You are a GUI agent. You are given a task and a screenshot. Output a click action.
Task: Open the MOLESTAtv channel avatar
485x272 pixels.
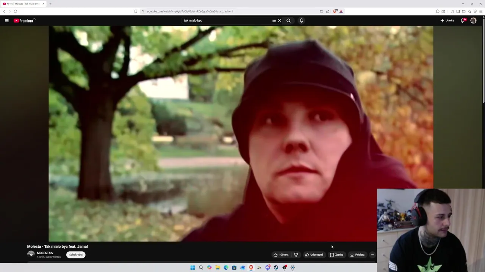pos(31,255)
